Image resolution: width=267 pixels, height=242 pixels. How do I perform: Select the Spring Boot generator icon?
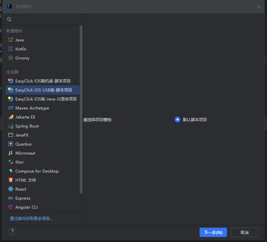(x=11, y=126)
